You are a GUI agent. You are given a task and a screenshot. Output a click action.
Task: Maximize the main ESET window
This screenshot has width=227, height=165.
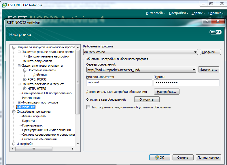[211, 4]
